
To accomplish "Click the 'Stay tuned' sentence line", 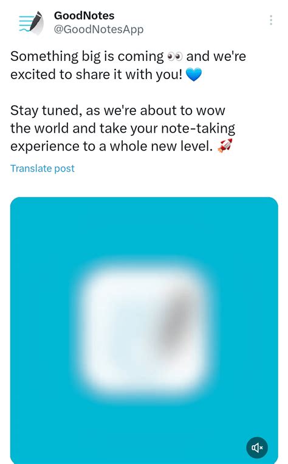I will [x=117, y=111].
